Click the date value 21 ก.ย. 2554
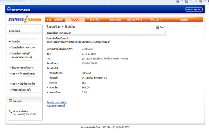The height and width of the screenshot is (139, 209). (x=89, y=54)
